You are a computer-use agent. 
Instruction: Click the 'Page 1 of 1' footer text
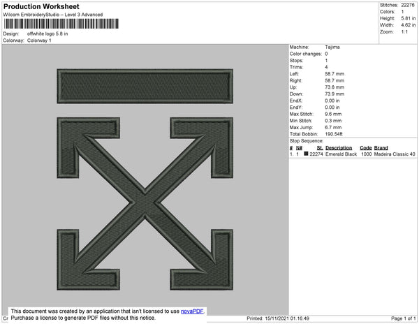pyautogui.click(x=403, y=318)
